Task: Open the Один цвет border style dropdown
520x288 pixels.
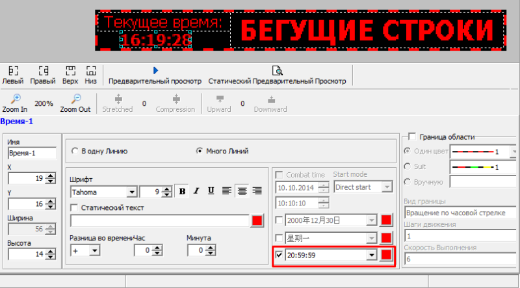Action: (513, 152)
